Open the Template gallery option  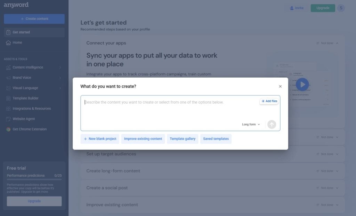pyautogui.click(x=183, y=139)
